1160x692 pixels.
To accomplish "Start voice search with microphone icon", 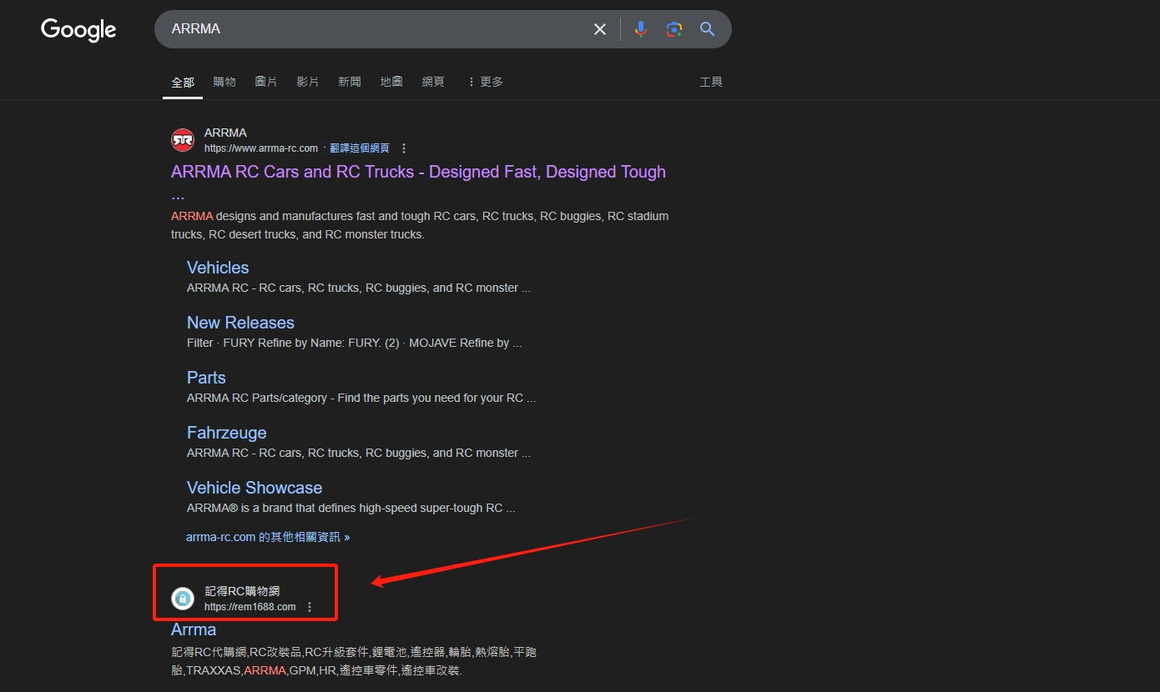I will point(641,29).
